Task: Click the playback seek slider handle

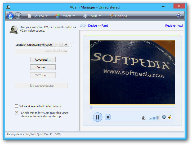Action: [91, 107]
